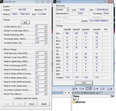Click the spd button in Timings
Viewport: 116px width, 111px height.
[x=25, y=22]
